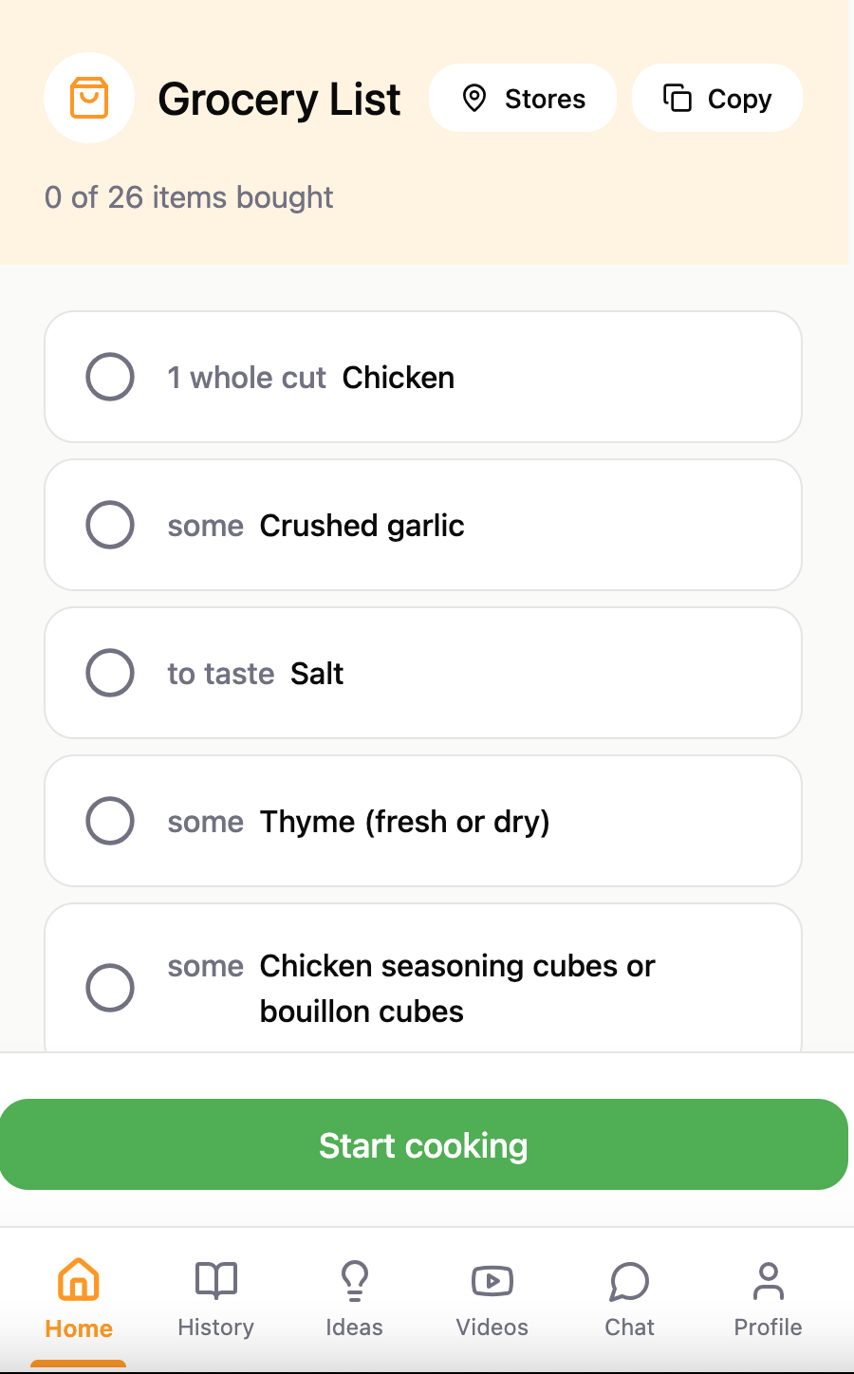Open the History book icon
Image resolution: width=854 pixels, height=1374 pixels.
point(216,1280)
